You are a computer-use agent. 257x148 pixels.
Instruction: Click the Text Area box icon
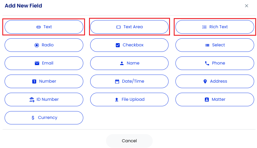[118, 27]
